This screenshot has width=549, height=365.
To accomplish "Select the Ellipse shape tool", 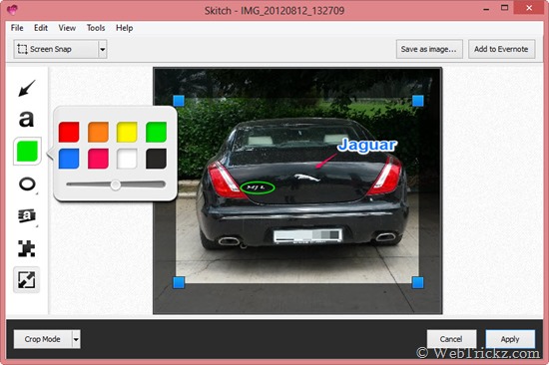I will point(27,184).
